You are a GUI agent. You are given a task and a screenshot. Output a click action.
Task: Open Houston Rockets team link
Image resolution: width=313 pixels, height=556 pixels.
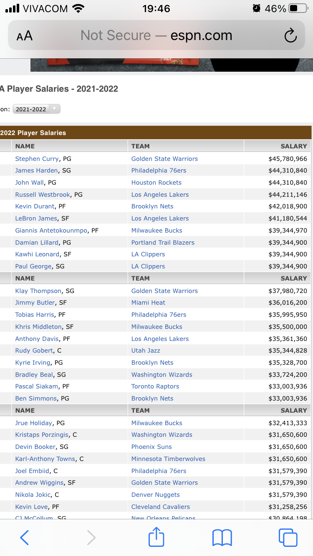156,183
